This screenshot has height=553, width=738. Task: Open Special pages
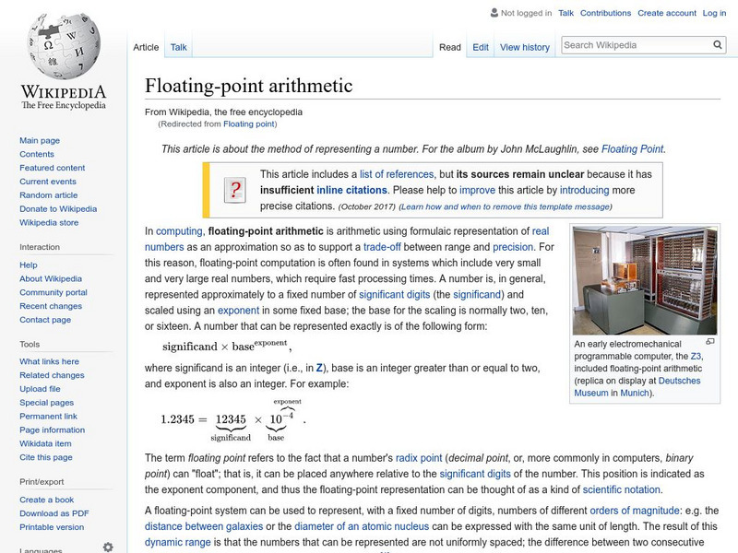tap(47, 402)
